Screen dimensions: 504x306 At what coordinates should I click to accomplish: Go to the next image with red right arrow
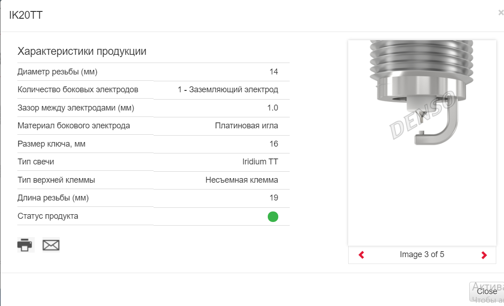coord(484,255)
